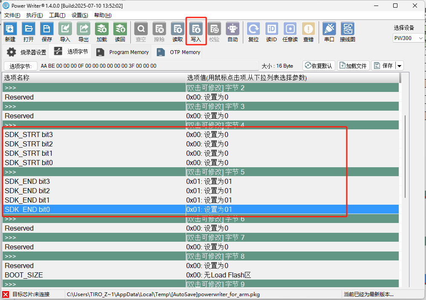426x300 pixels.
Task: Click the 加载文件 (Load file) button
Action: point(353,66)
